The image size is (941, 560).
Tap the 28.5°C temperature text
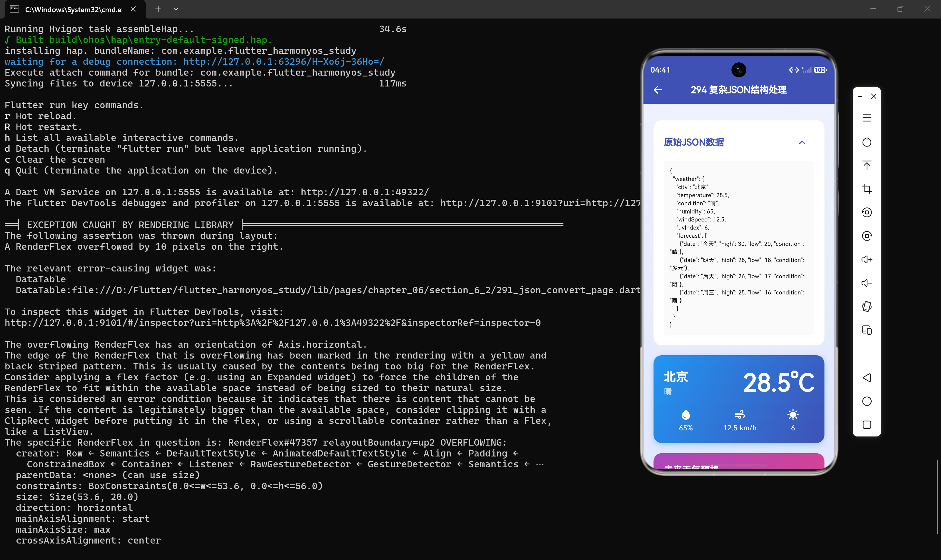pyautogui.click(x=778, y=383)
